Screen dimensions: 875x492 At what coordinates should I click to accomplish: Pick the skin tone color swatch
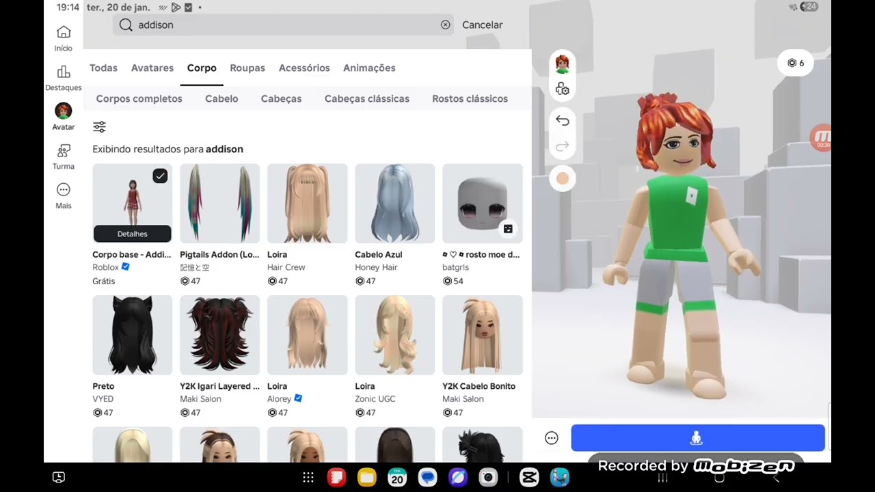point(563,178)
